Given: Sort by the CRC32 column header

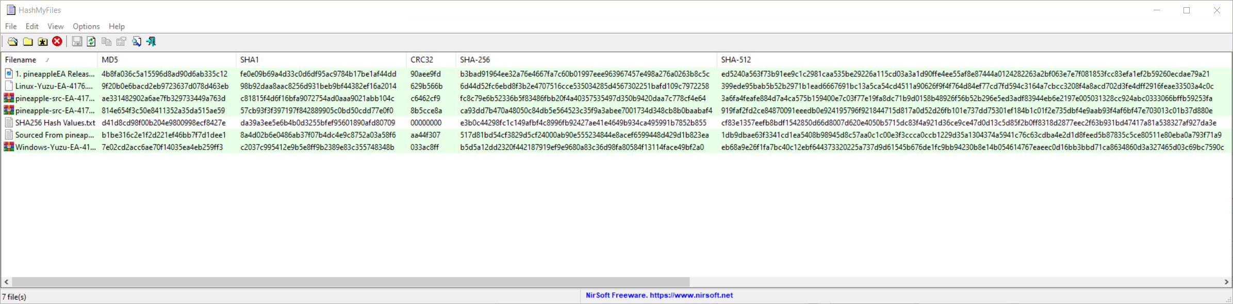Looking at the screenshot, I should 431,60.
